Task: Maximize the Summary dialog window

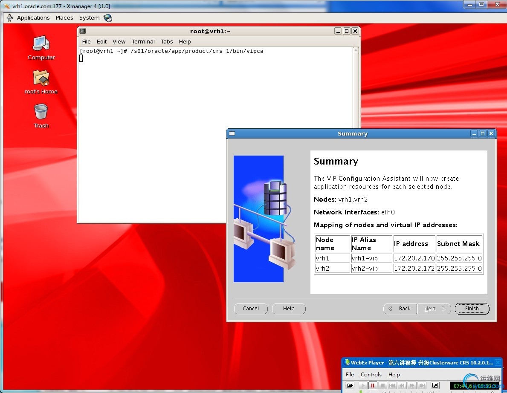Action: 483,133
